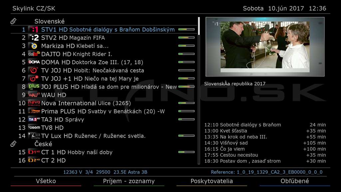This screenshot has width=341, height=192.
Task: Click the live TV preview picture
Action: click(265, 47)
